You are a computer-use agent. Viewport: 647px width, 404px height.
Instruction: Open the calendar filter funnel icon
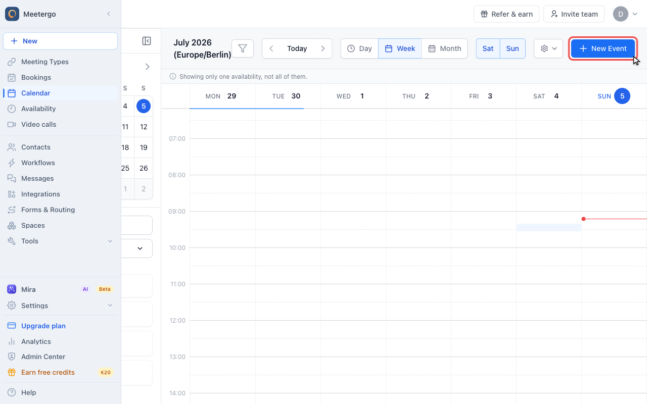pos(243,48)
